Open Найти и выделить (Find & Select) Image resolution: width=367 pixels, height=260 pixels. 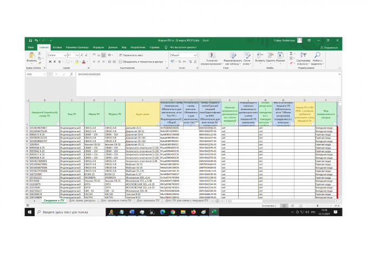click(317, 59)
